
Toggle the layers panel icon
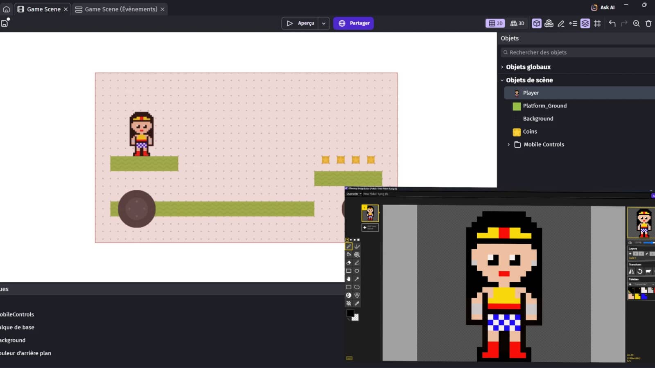(x=585, y=23)
